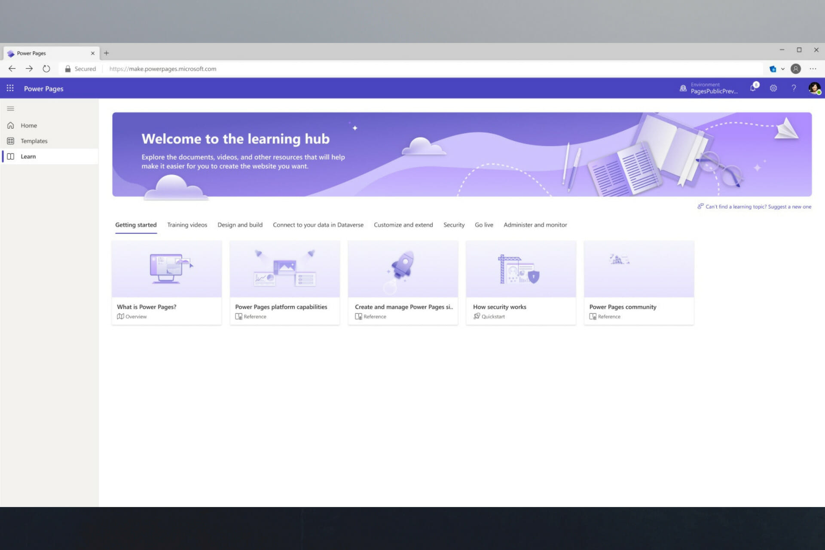
Task: Select the Getting started tab
Action: point(136,225)
